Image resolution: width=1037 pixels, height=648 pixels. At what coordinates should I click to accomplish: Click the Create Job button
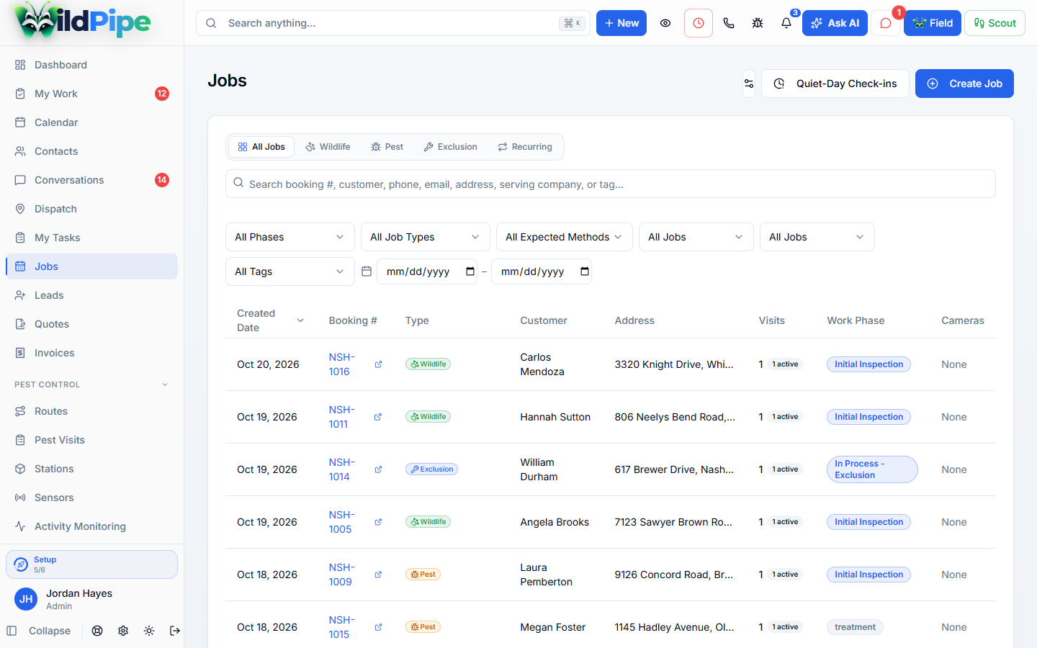[x=964, y=84]
